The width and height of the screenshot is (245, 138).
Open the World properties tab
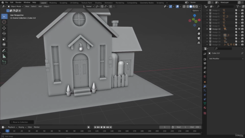(x=205, y=77)
